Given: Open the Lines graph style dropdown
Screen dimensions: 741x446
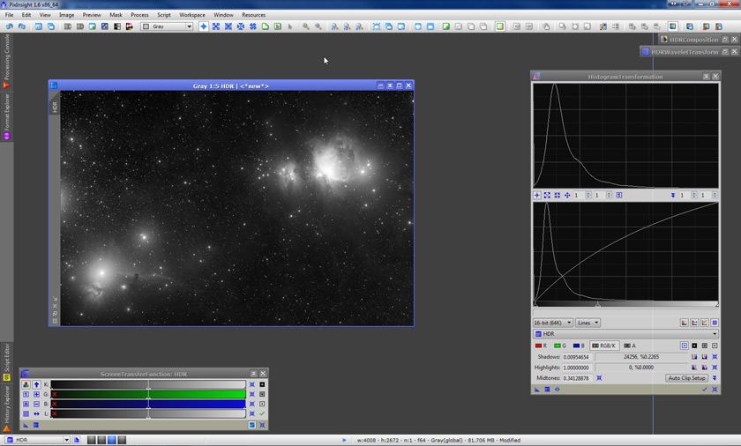Looking at the screenshot, I should (x=588, y=323).
